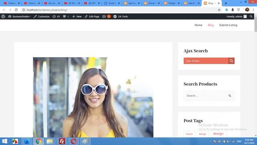Click Search Products magnifier icon

click(x=230, y=96)
